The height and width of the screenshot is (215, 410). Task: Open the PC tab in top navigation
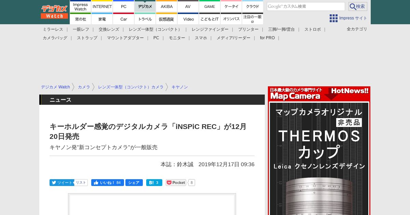tap(124, 6)
